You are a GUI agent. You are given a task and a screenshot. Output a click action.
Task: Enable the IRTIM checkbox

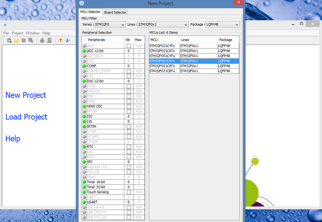129,127
